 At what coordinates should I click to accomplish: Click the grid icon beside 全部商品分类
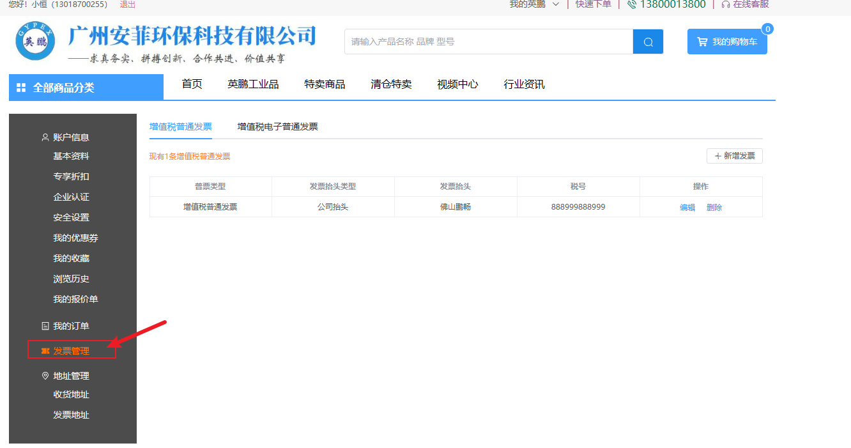(x=21, y=88)
